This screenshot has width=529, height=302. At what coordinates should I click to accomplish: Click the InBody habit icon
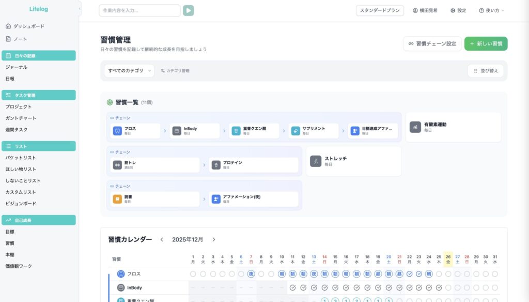178,130
